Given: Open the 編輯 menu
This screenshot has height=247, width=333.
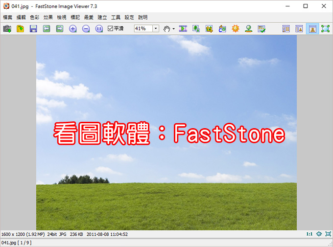Looking at the screenshot, I should coord(21,17).
